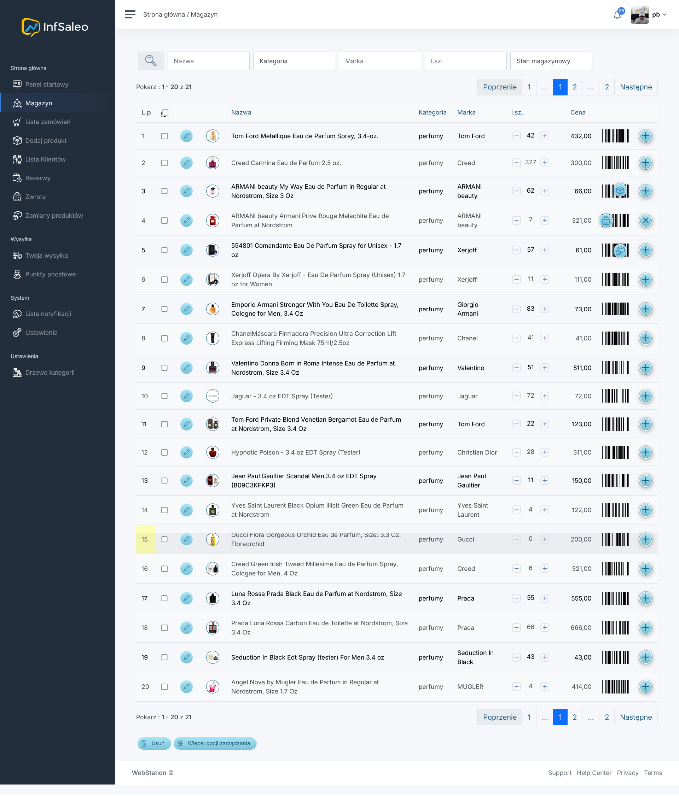
Task: Tick Gucci Flora Gorgeous Orchid checkbox
Action: pos(164,539)
